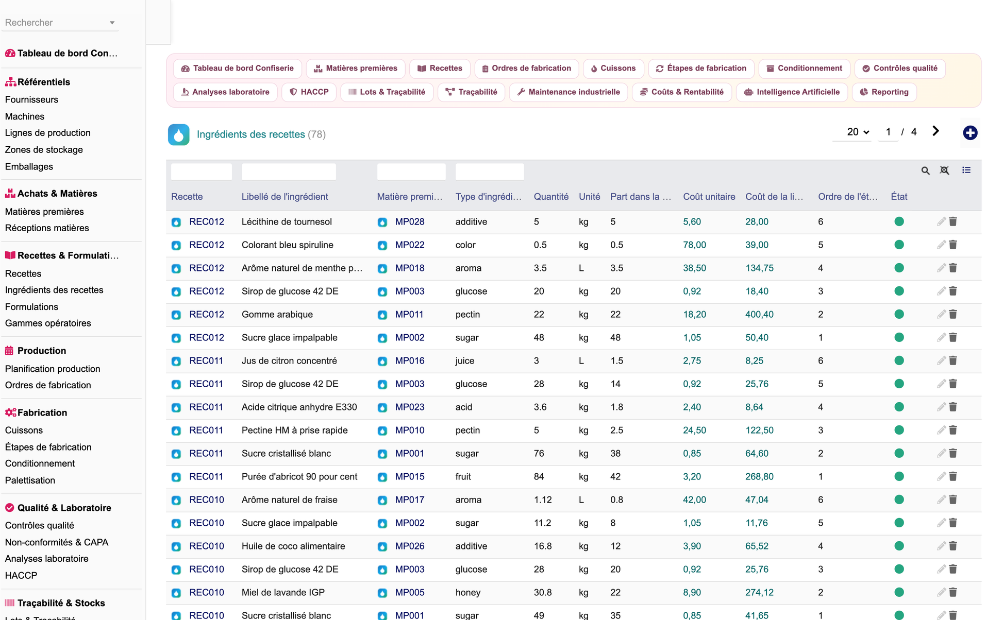Image resolution: width=1003 pixels, height=620 pixels.
Task: Open the column list options icon
Action: point(966,170)
